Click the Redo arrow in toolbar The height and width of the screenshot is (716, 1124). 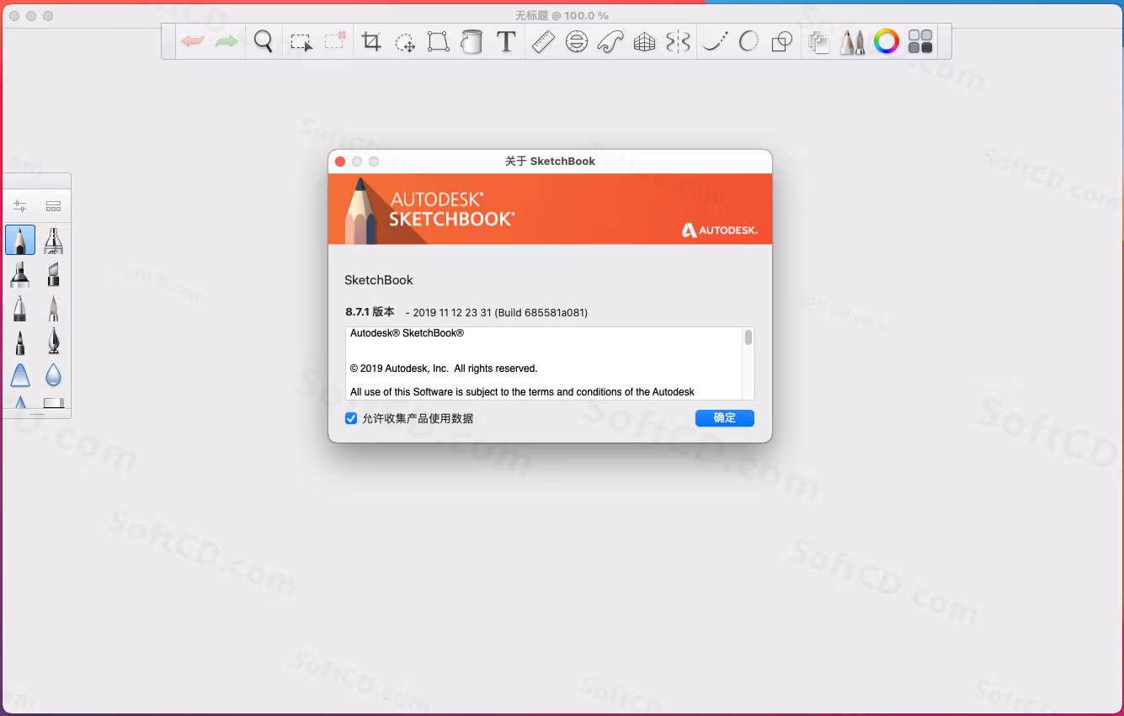(226, 41)
